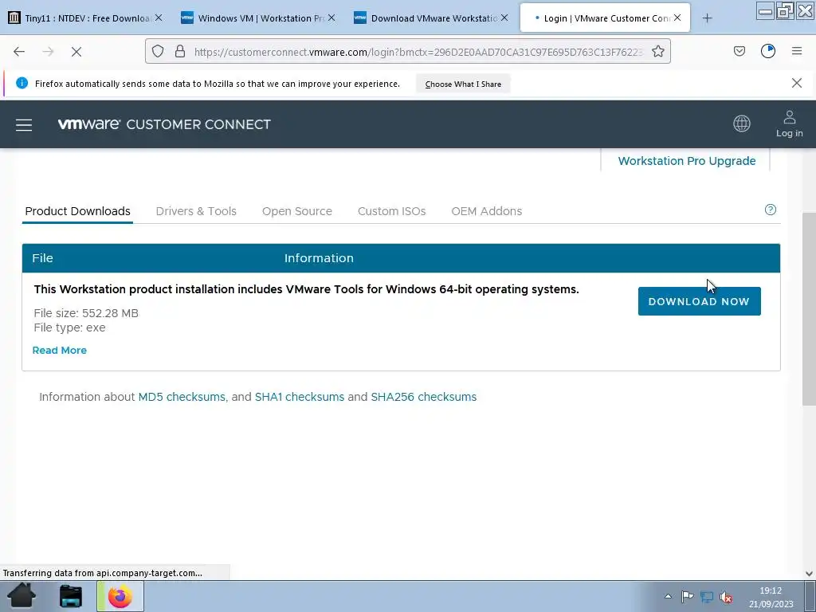Show hidden tray icons arrow

[669, 596]
